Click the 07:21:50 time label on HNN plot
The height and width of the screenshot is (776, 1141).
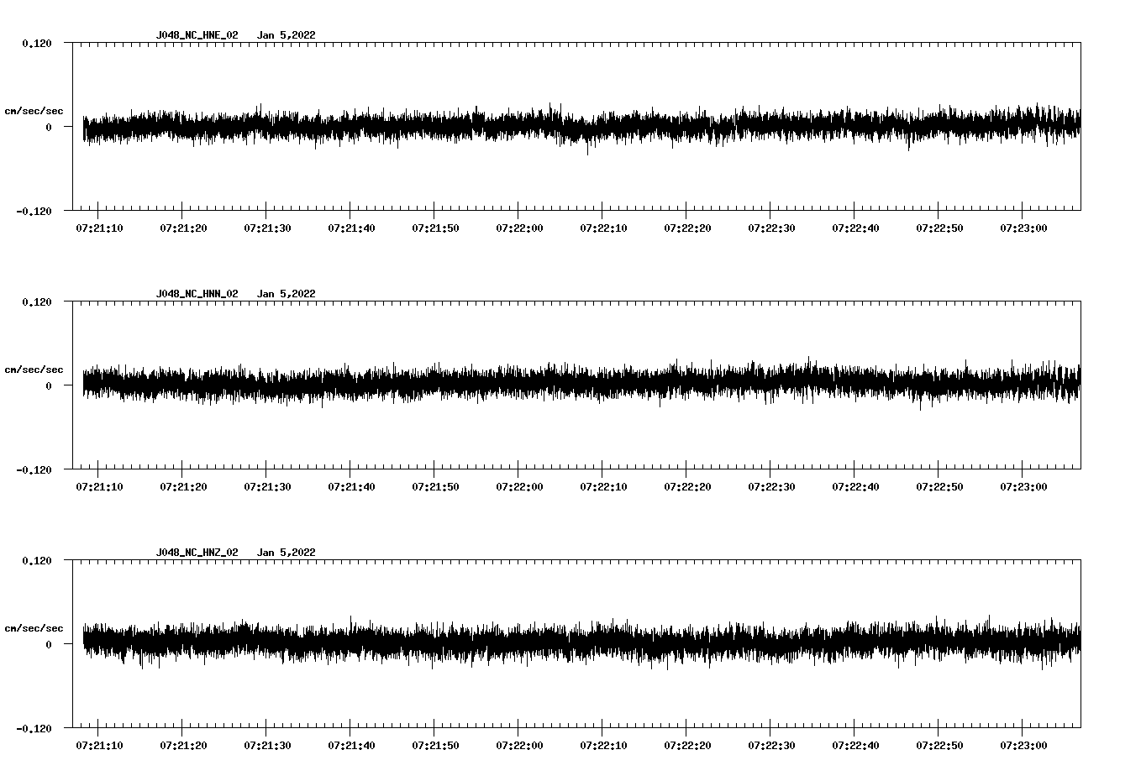[435, 486]
